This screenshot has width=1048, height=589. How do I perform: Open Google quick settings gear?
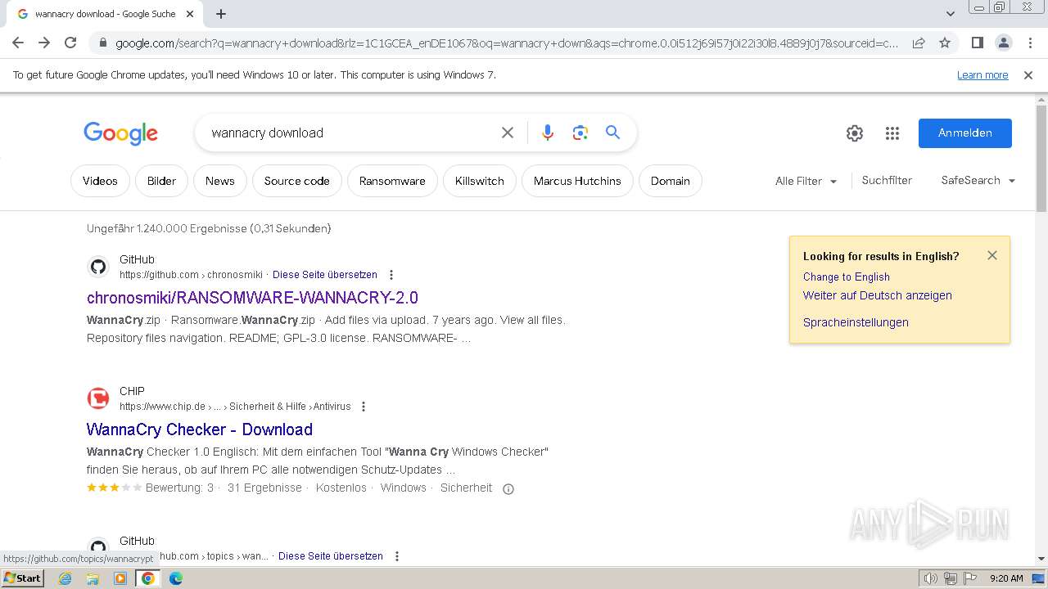coord(855,133)
